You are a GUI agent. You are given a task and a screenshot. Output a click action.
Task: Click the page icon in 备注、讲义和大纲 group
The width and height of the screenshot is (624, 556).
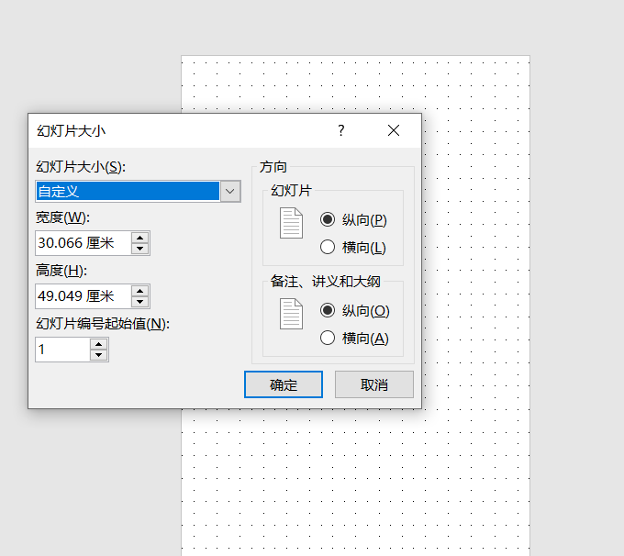(291, 314)
